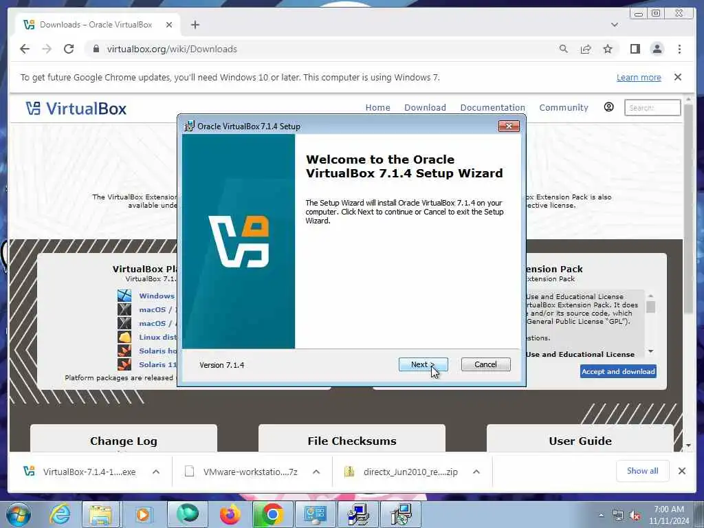Click the Linux distributions platform icon

click(124, 337)
